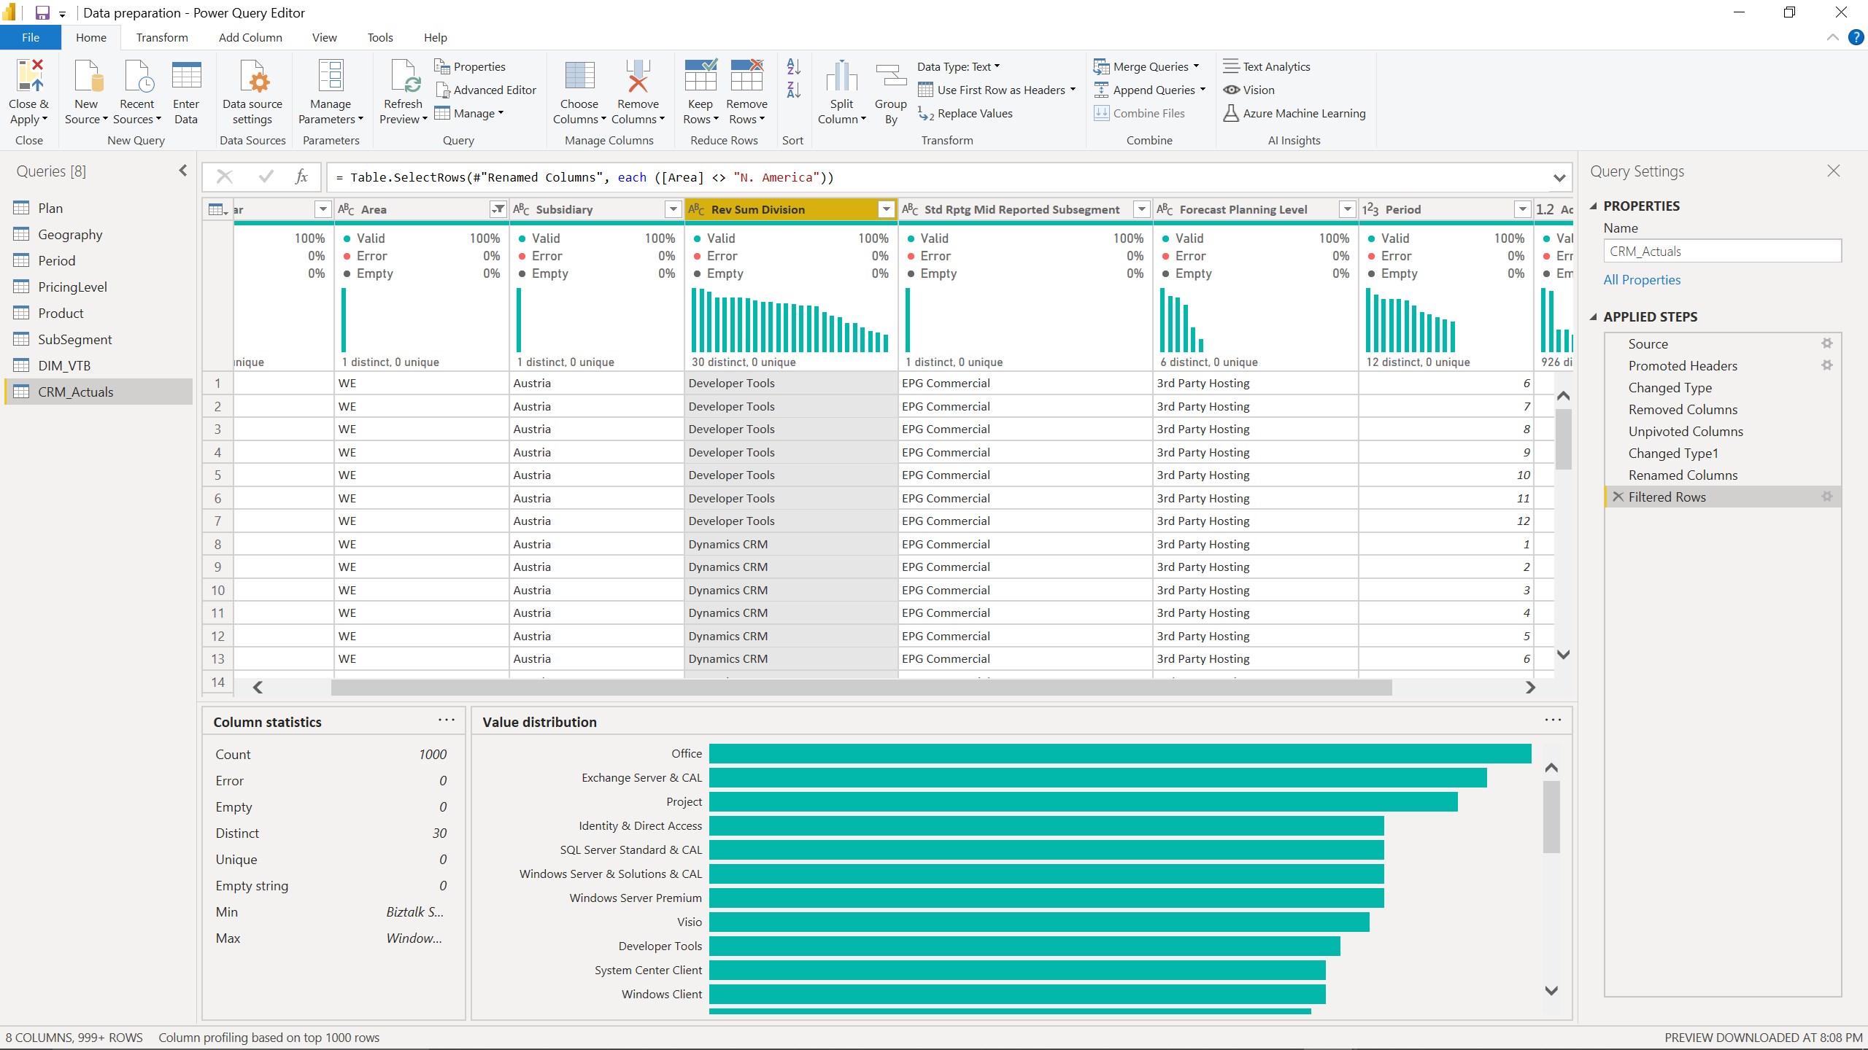The image size is (1868, 1050).
Task: Open the Data Type: Text dropdown
Action: click(998, 66)
